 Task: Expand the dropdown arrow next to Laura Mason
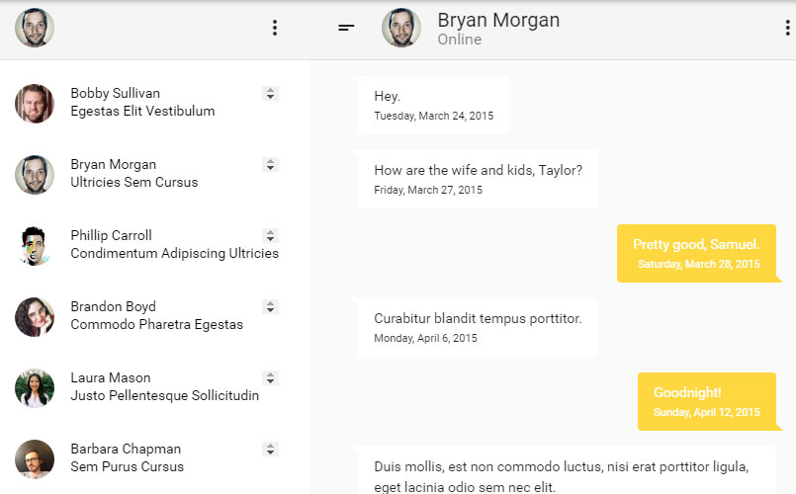click(x=270, y=378)
